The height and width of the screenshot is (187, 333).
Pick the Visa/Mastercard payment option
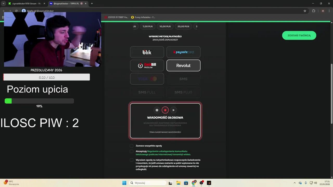tap(147, 79)
